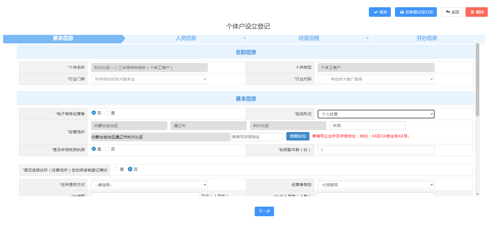Select 是 for 电子商务经营者
Viewport: 496px width, 240px height.
point(107,113)
